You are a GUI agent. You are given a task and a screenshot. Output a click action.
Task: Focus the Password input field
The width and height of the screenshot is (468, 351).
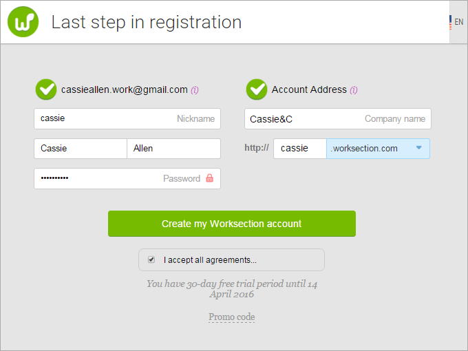click(x=127, y=178)
